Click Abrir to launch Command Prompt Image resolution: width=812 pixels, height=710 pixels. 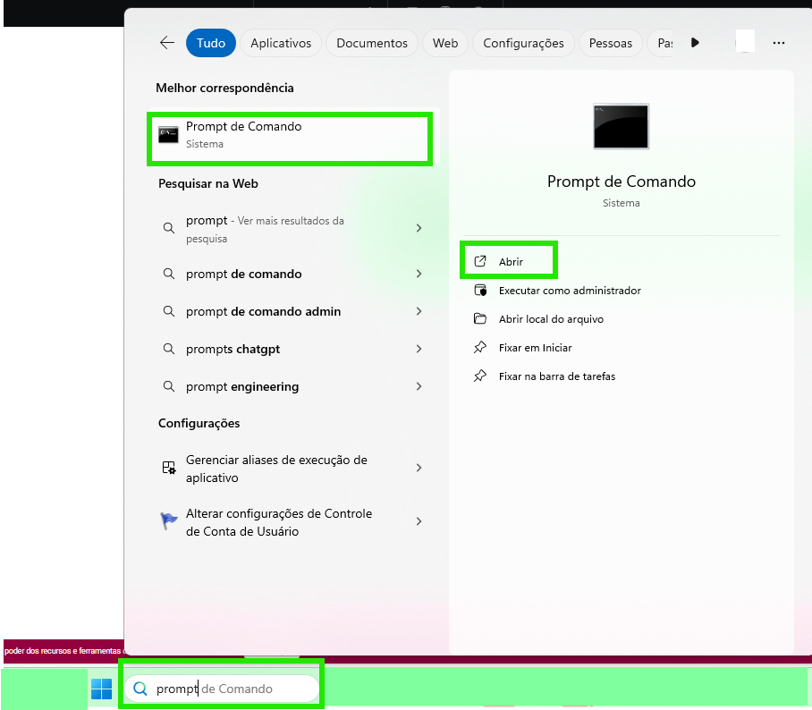510,261
